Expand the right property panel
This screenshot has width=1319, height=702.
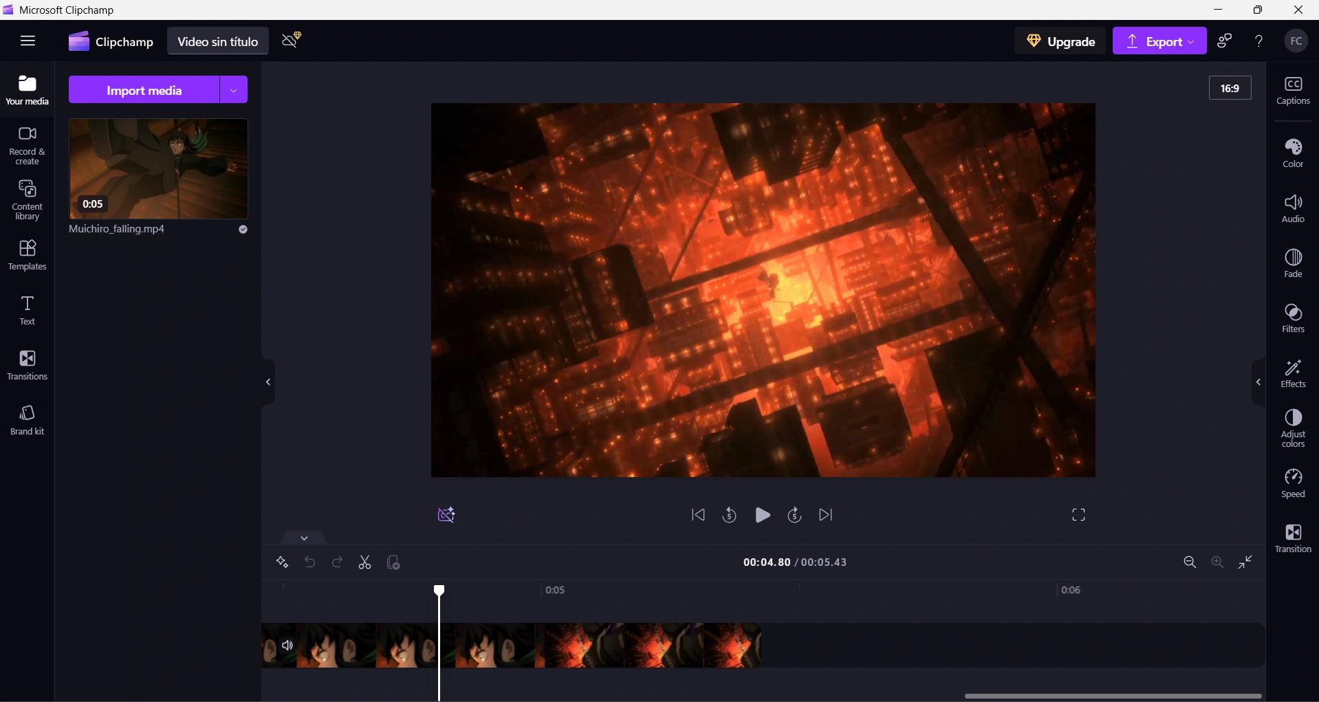point(1258,382)
